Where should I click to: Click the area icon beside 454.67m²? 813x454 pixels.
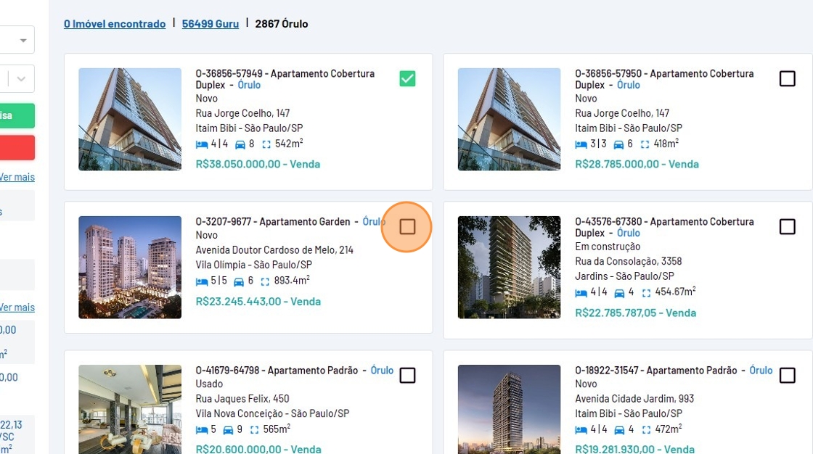pyautogui.click(x=645, y=293)
